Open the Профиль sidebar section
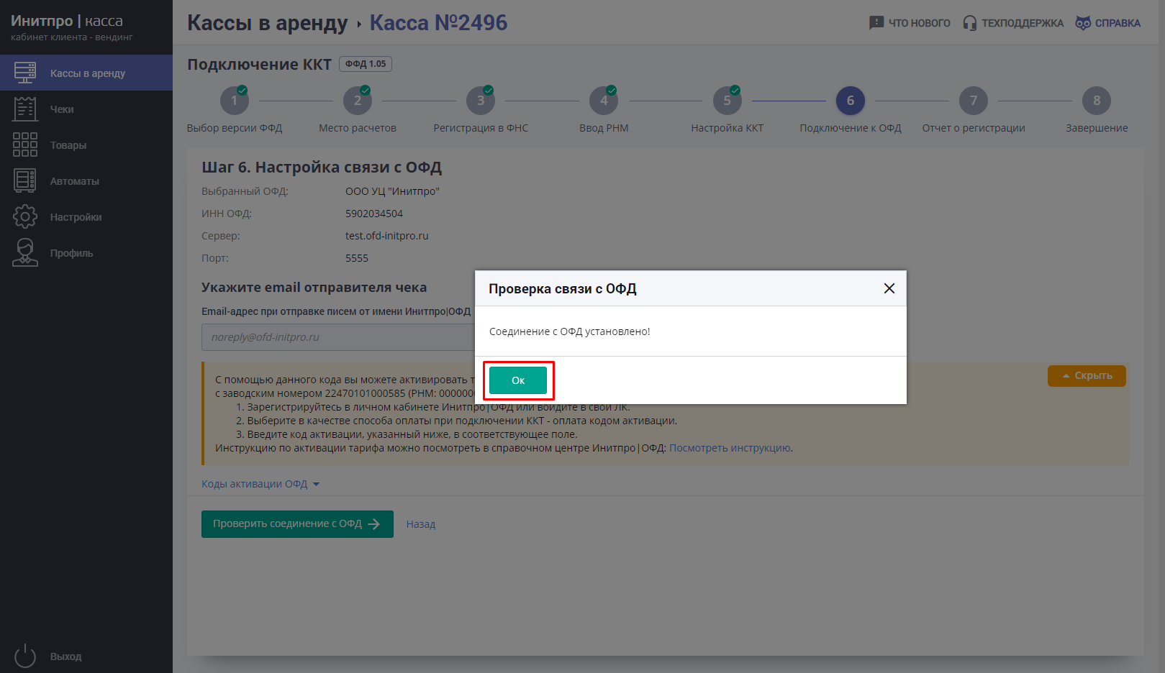 86,253
